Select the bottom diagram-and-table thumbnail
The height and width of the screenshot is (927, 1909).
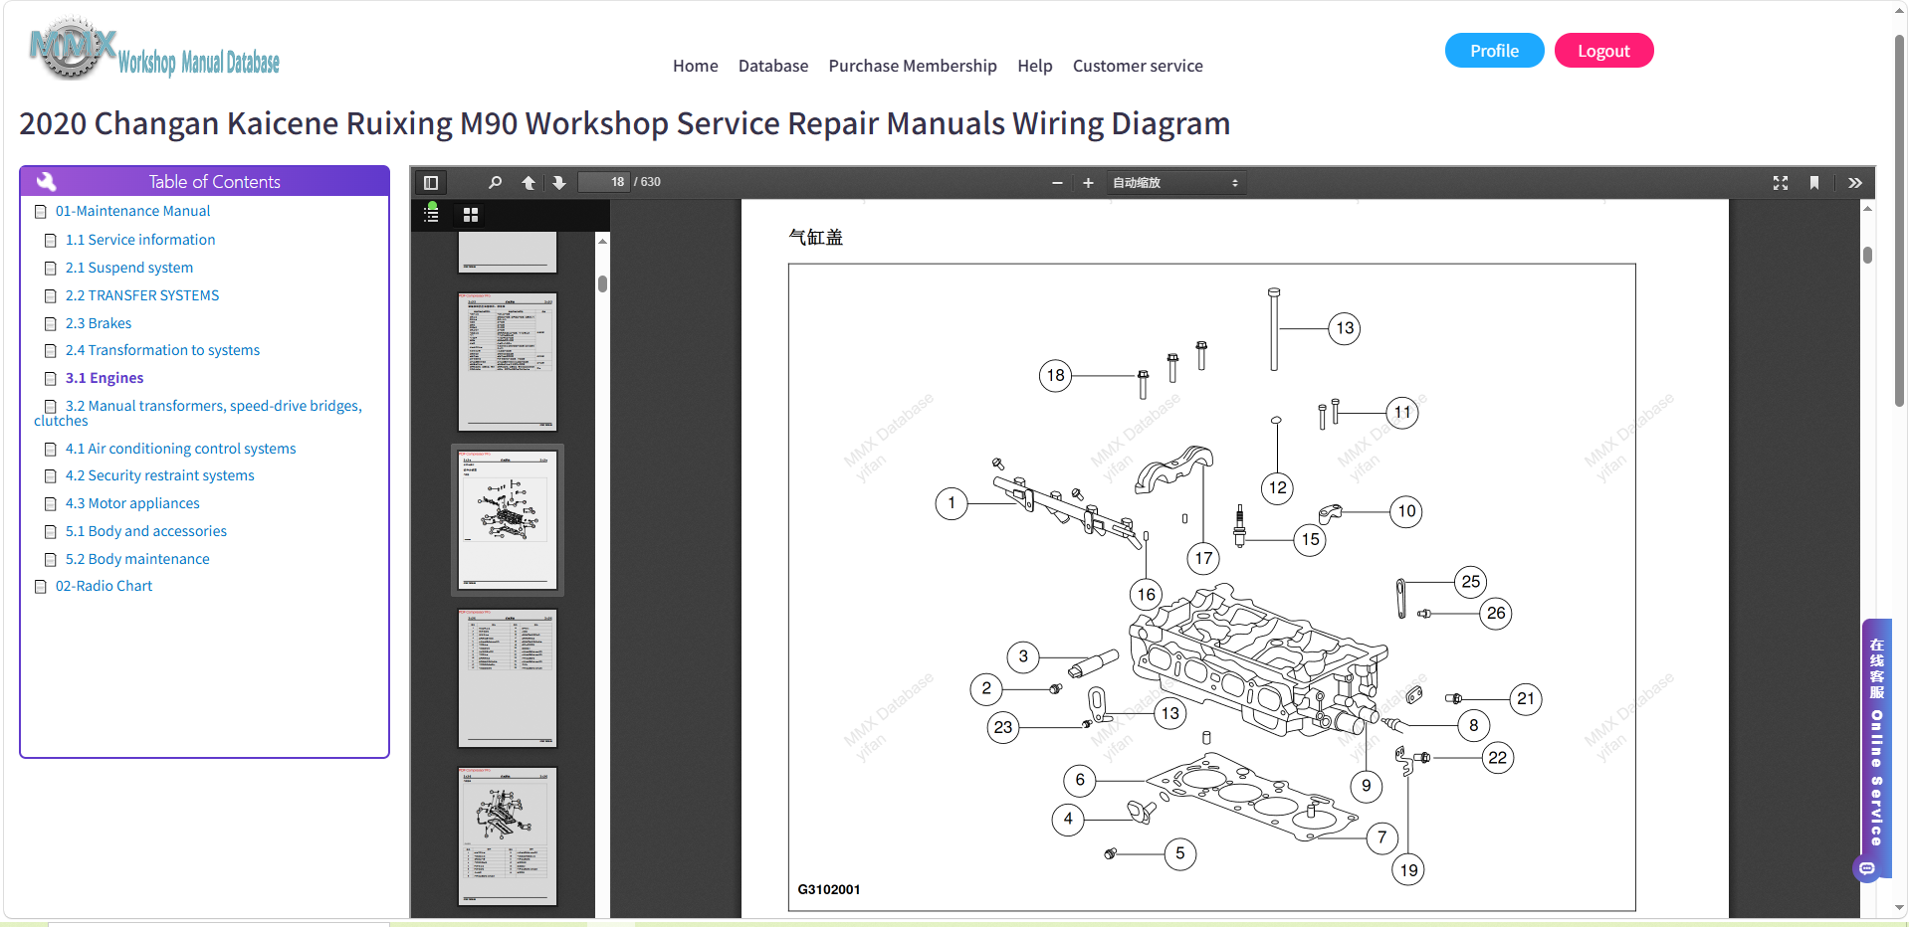(508, 836)
